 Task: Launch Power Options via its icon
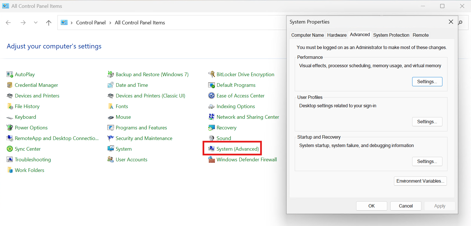click(10, 128)
